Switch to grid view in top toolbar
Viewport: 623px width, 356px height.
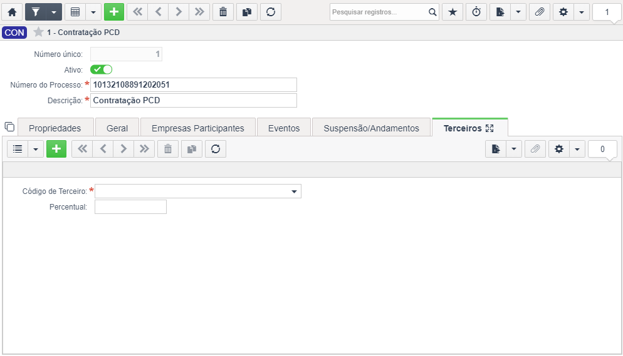click(75, 12)
